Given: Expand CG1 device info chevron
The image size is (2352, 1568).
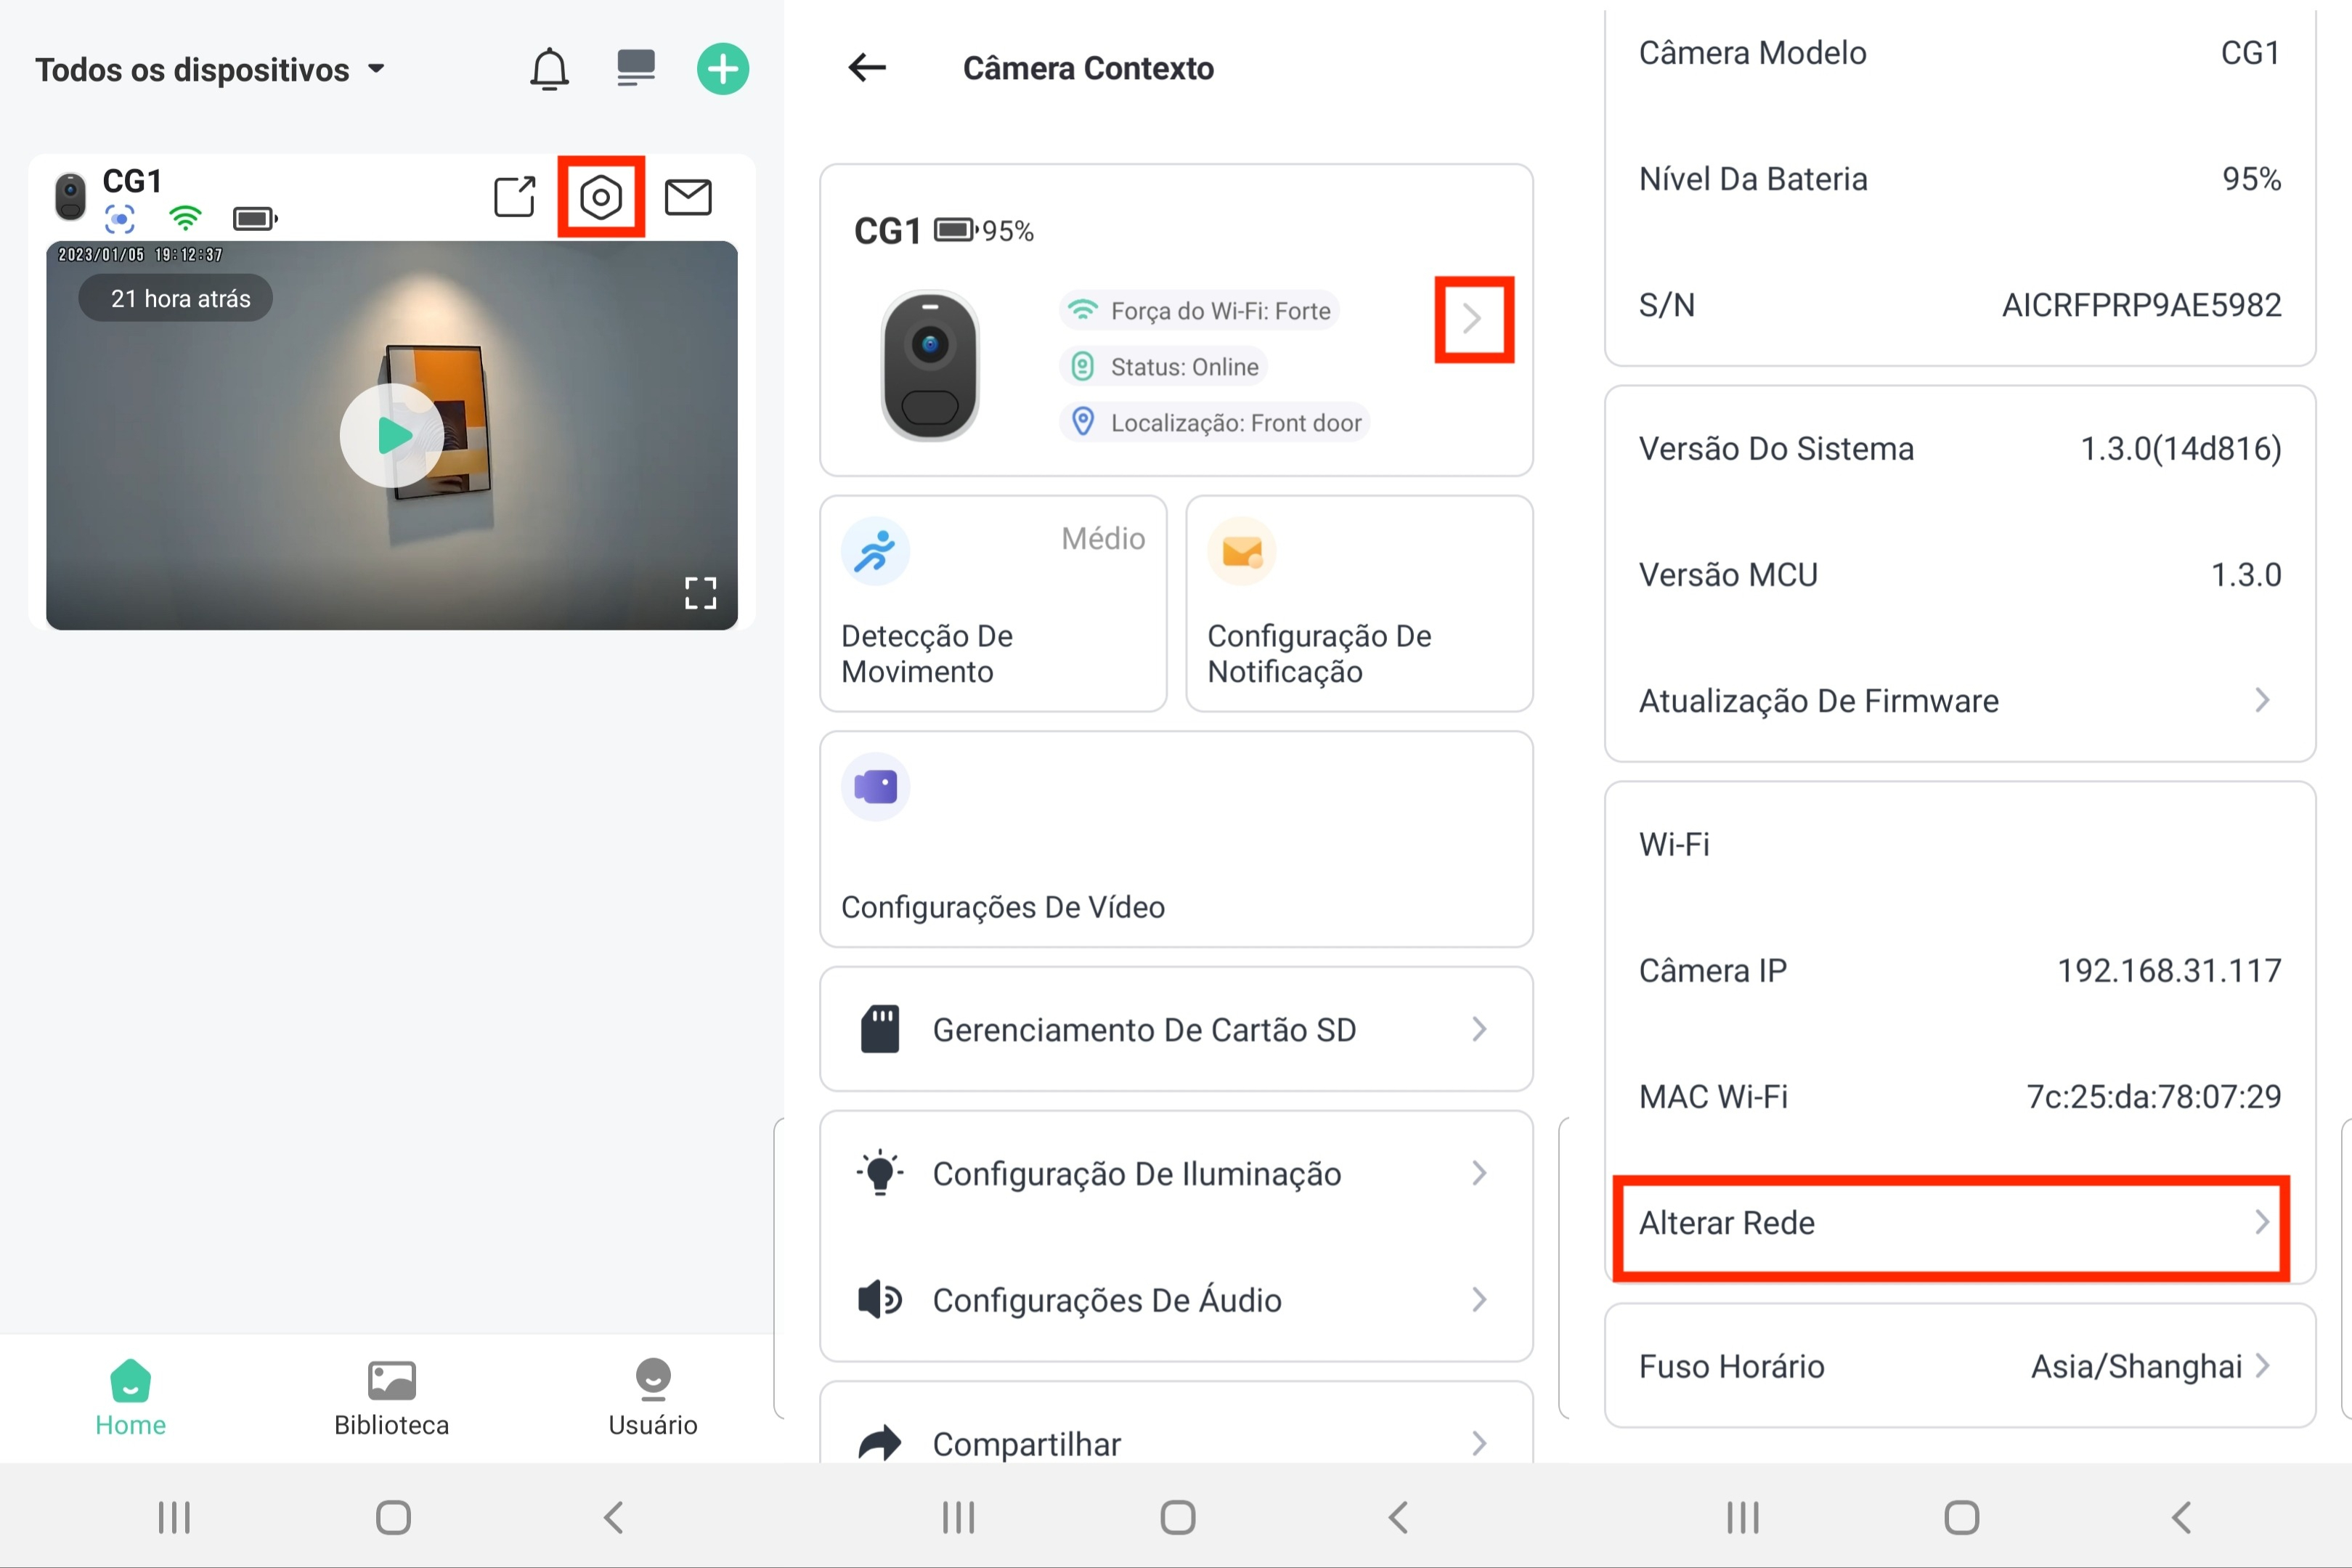Looking at the screenshot, I should click(x=1473, y=319).
